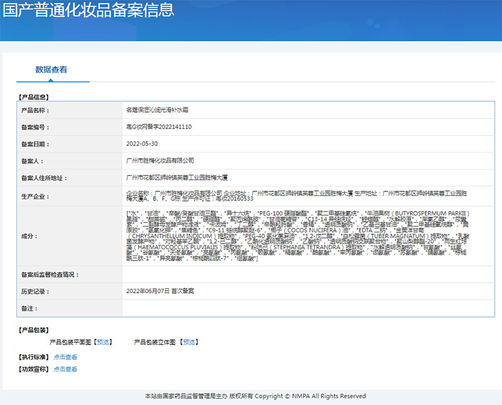
Task: Preview 产品包装平面图 via 预览 link
Action: tap(103, 342)
